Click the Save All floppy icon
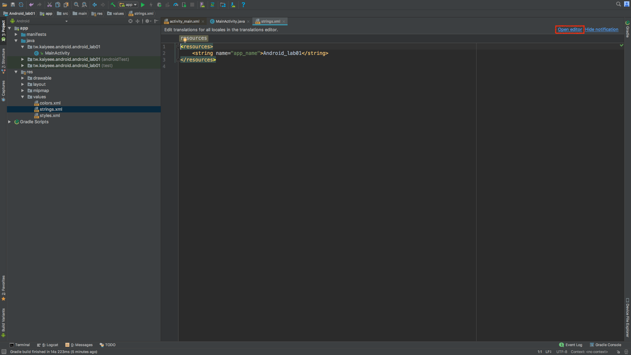The height and width of the screenshot is (355, 631). tap(13, 5)
